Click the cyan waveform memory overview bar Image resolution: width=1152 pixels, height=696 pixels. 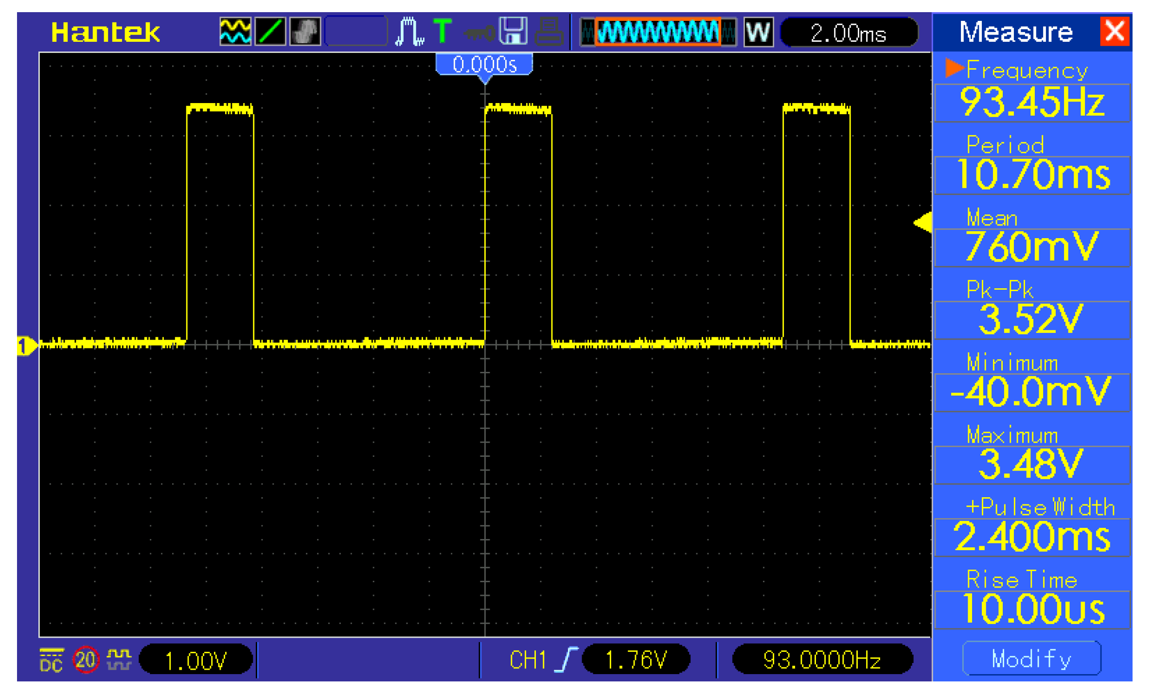658,32
